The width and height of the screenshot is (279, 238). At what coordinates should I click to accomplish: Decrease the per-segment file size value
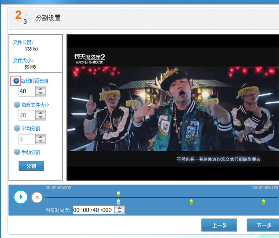coord(40,117)
